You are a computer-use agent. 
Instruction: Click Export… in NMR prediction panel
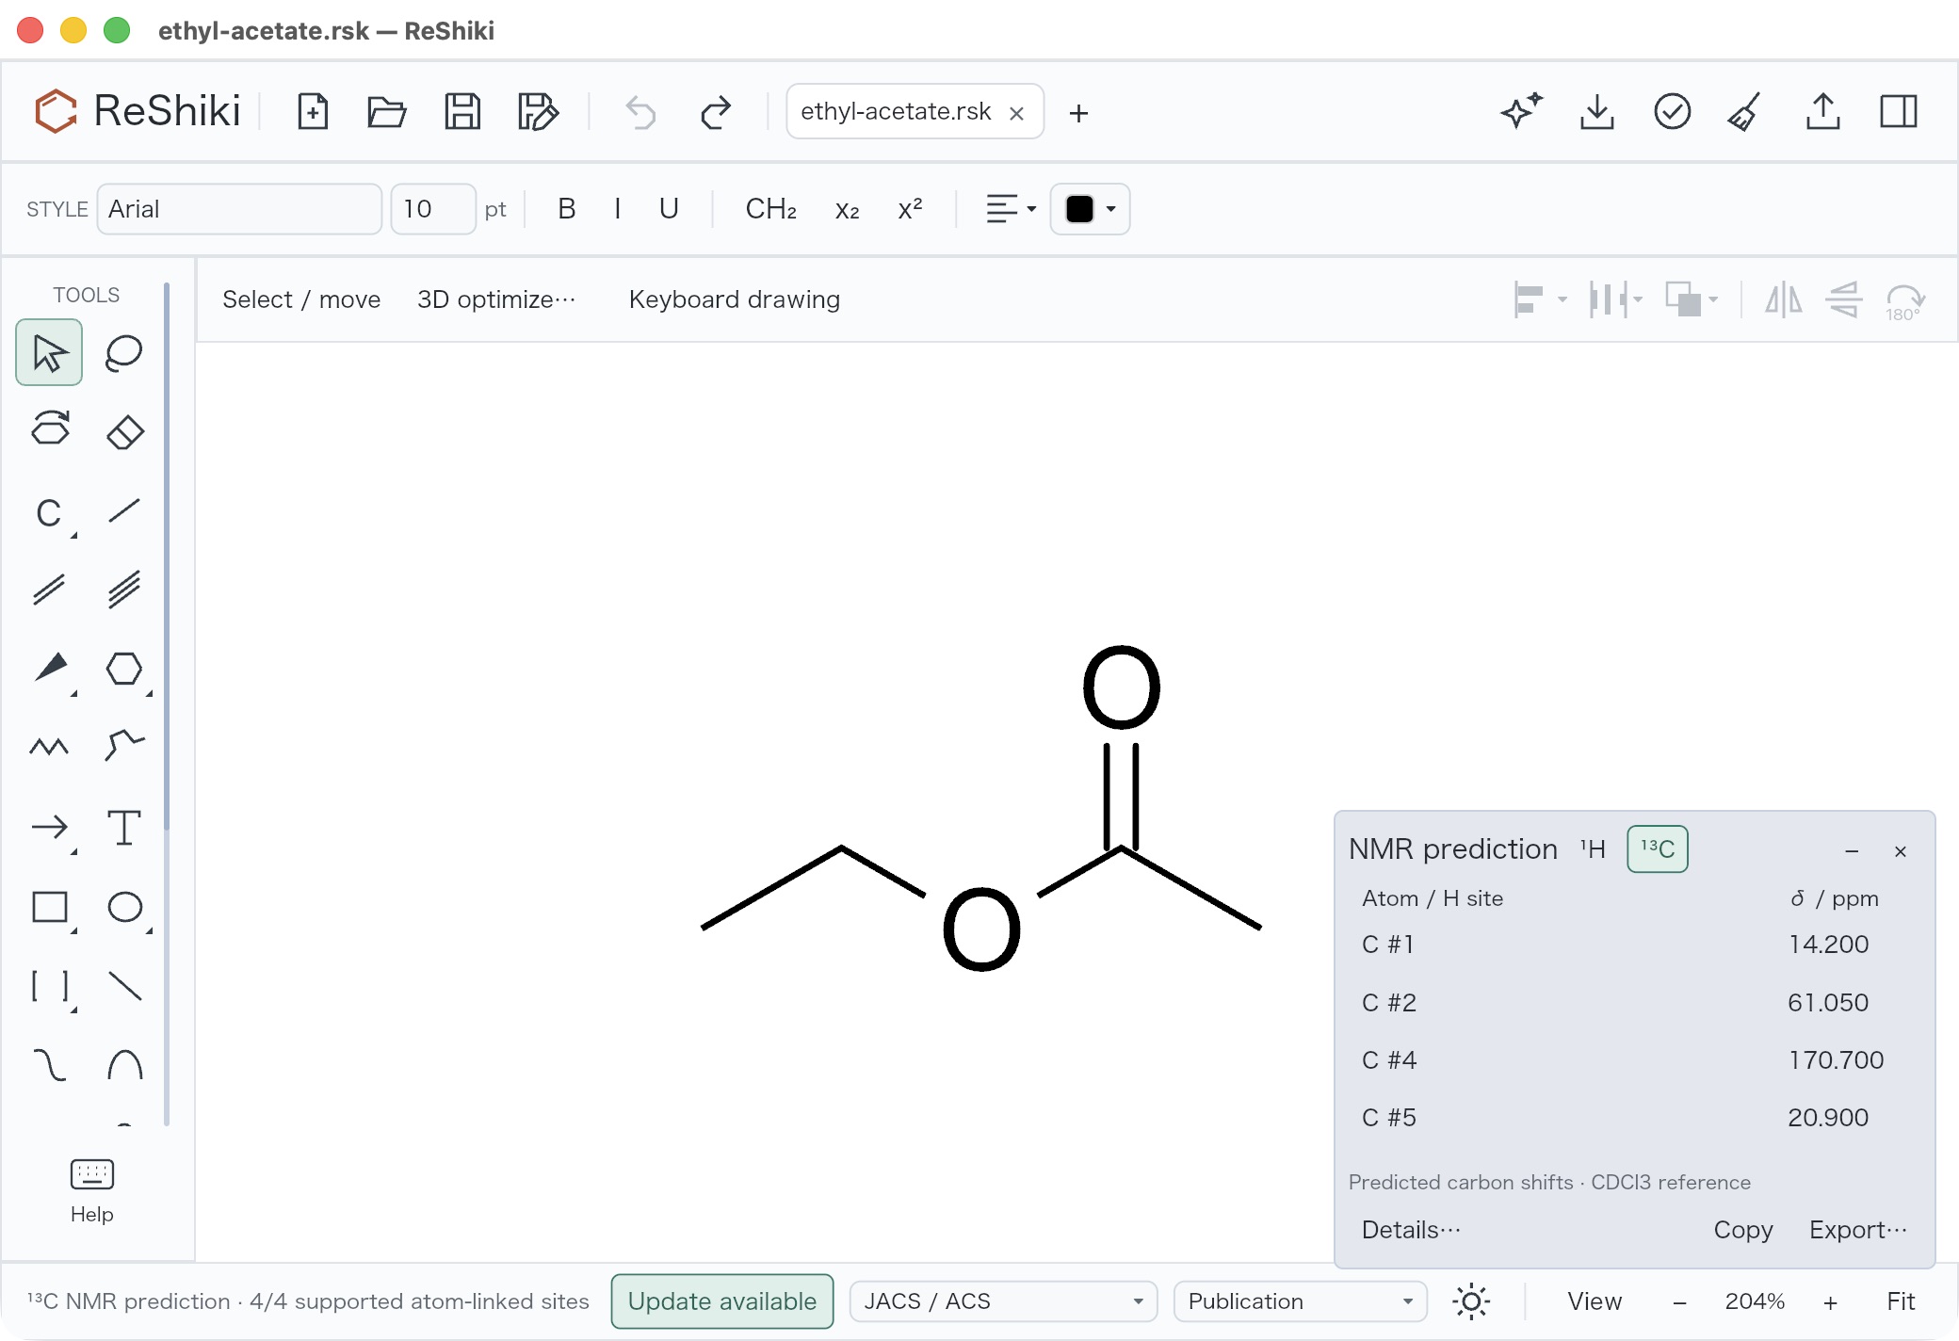pos(1858,1230)
